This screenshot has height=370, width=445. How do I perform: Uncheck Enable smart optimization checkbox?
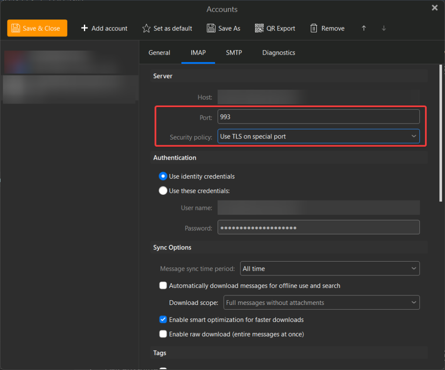coord(163,320)
